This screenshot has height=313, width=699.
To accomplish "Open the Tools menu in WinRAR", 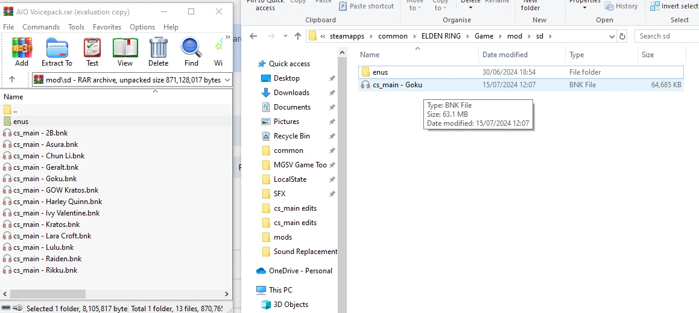I will (x=76, y=27).
